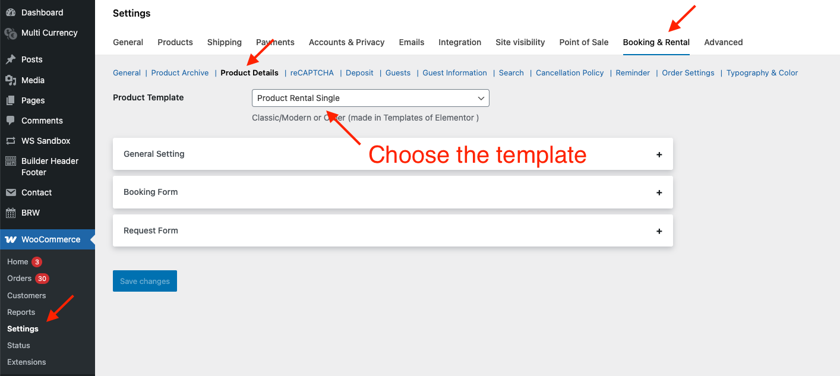Click the WS Sandbox arrows icon
This screenshot has width=840, height=376.
coord(11,141)
